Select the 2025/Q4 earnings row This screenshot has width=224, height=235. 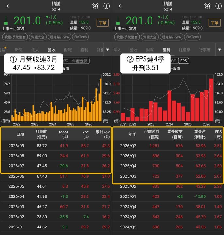tap(168, 166)
